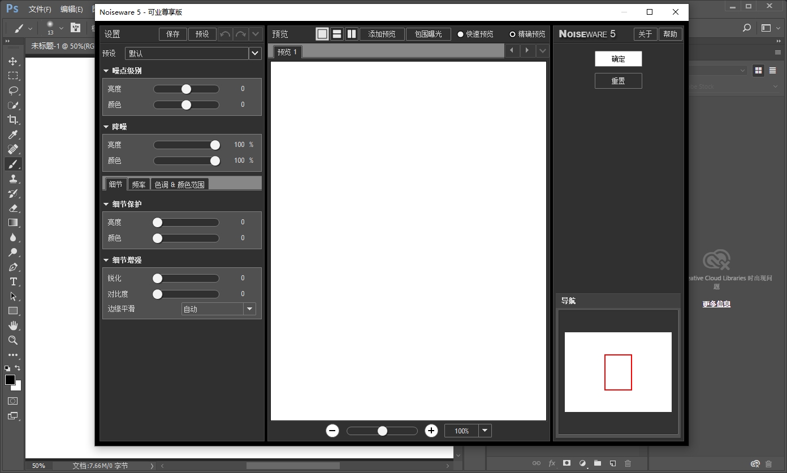Select the Zoom tool in Photoshop toolbar

(12, 340)
